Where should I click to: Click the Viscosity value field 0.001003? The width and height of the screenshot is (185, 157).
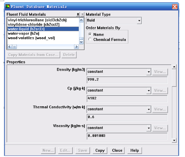tap(127, 136)
